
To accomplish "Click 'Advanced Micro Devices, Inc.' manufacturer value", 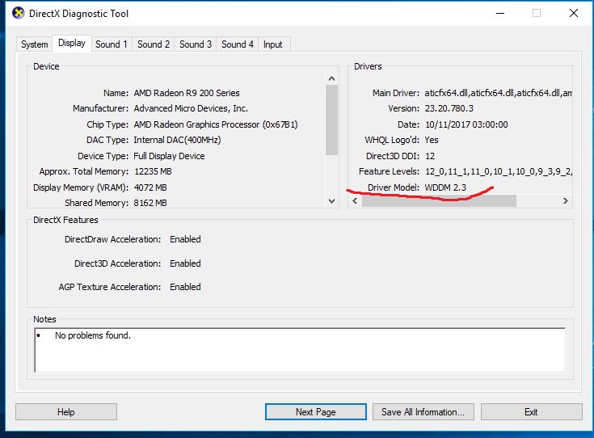I will (191, 108).
